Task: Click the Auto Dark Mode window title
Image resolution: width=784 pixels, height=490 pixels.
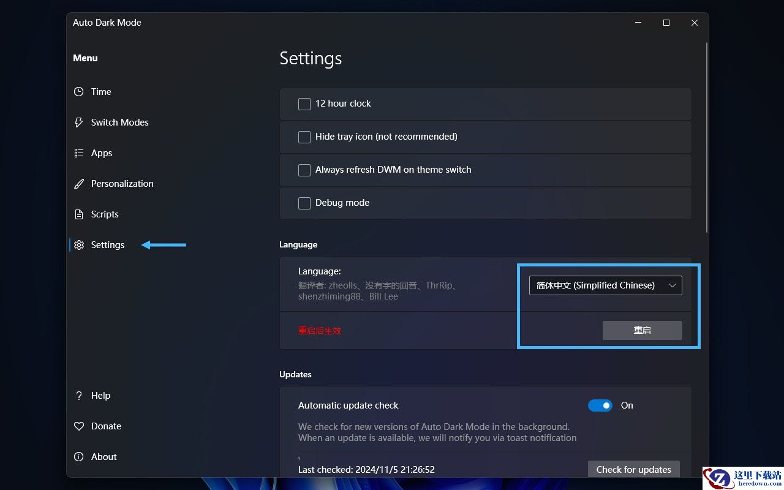Action: pos(107,23)
